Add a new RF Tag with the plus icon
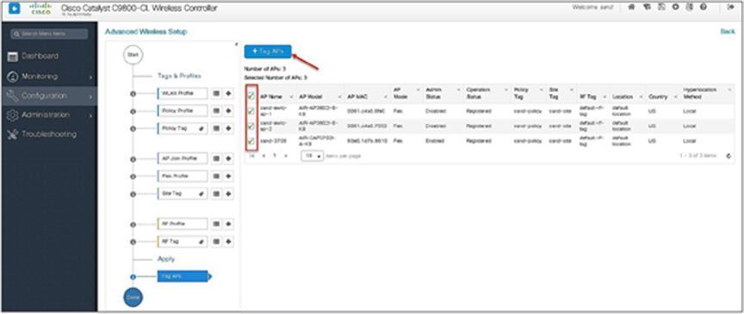This screenshot has width=744, height=314. point(228,242)
